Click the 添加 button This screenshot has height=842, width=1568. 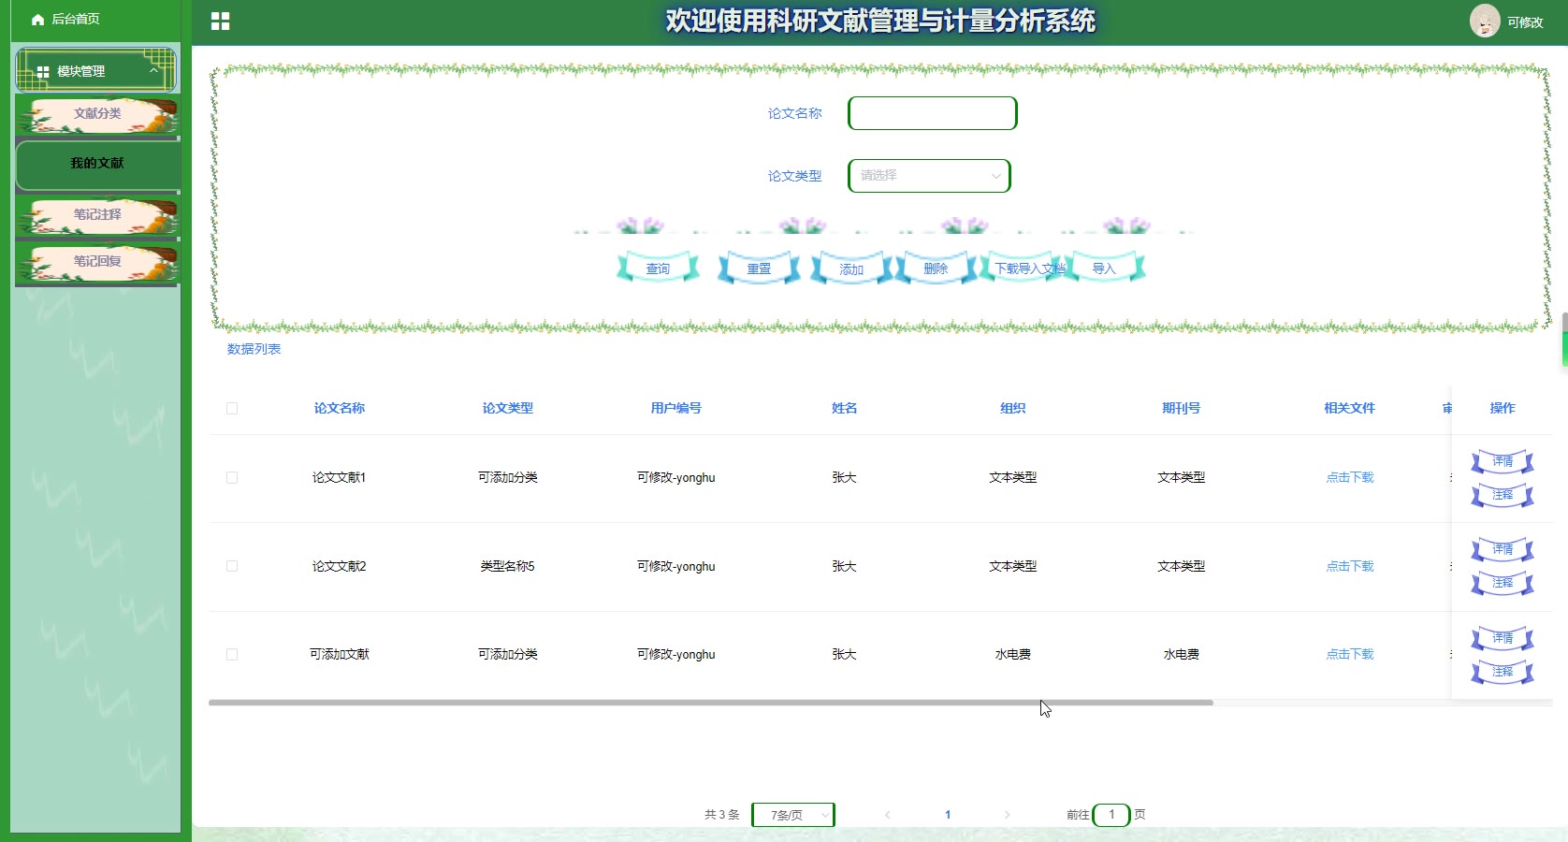point(851,269)
